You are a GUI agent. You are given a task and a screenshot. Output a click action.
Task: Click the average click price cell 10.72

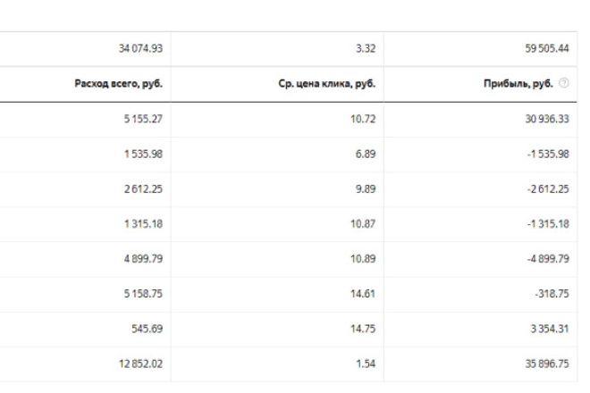(363, 119)
